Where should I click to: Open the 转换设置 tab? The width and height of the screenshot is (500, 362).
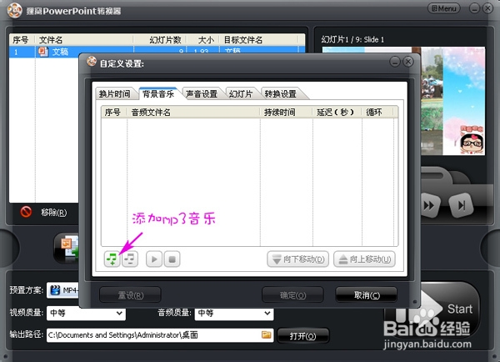tap(281, 94)
